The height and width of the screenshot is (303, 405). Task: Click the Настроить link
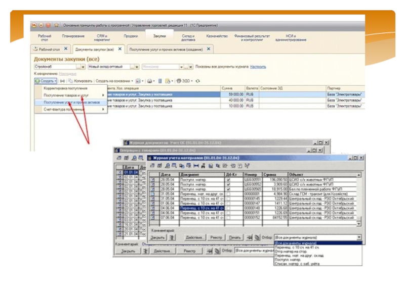point(258,67)
